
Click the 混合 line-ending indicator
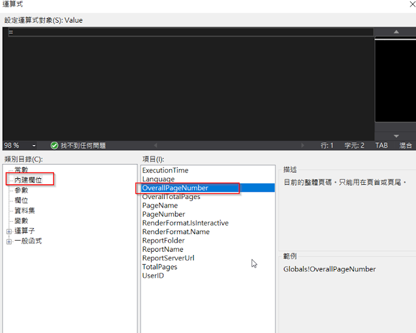click(x=406, y=145)
